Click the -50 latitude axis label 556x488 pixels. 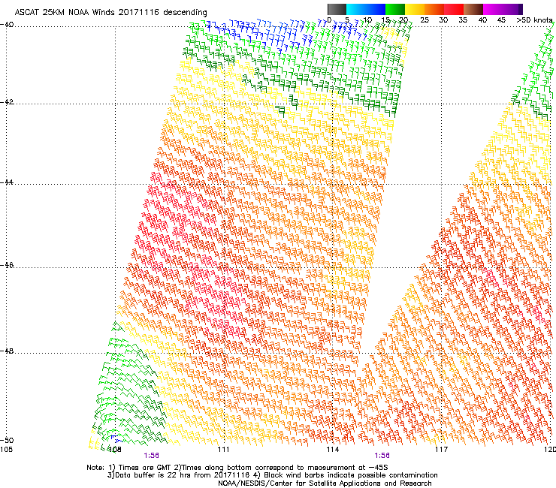point(7,440)
